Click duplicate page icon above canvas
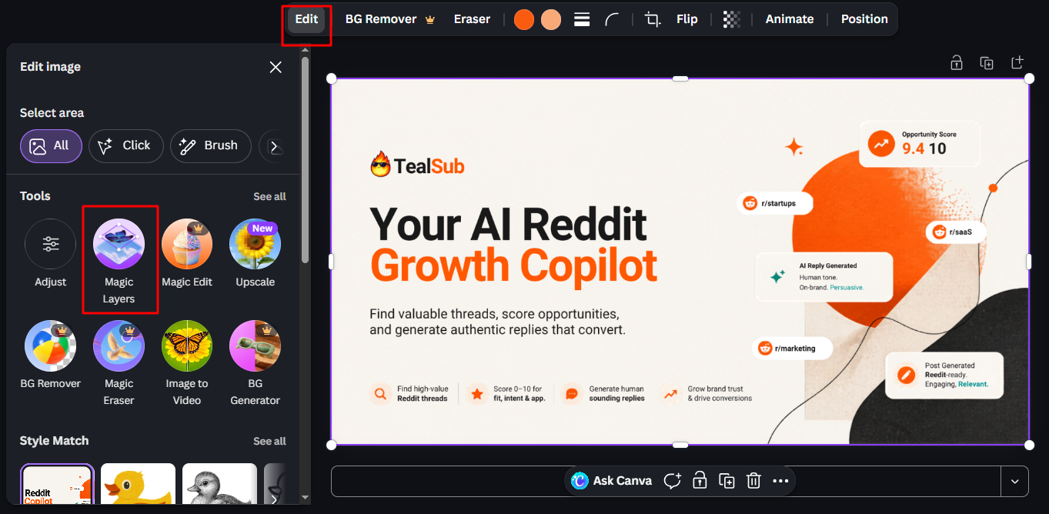 coord(987,62)
